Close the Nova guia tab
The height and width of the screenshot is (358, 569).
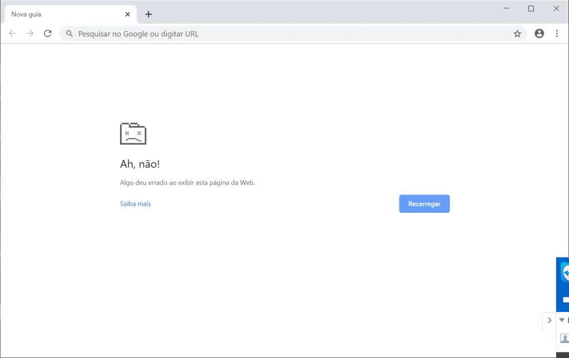click(x=127, y=14)
